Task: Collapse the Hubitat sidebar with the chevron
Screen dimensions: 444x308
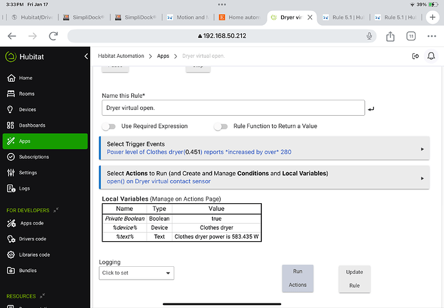Action: click(86, 57)
